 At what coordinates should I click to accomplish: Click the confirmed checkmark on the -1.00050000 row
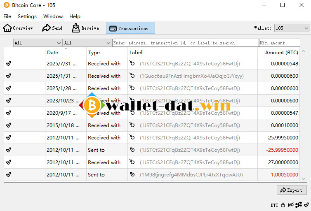[9, 175]
